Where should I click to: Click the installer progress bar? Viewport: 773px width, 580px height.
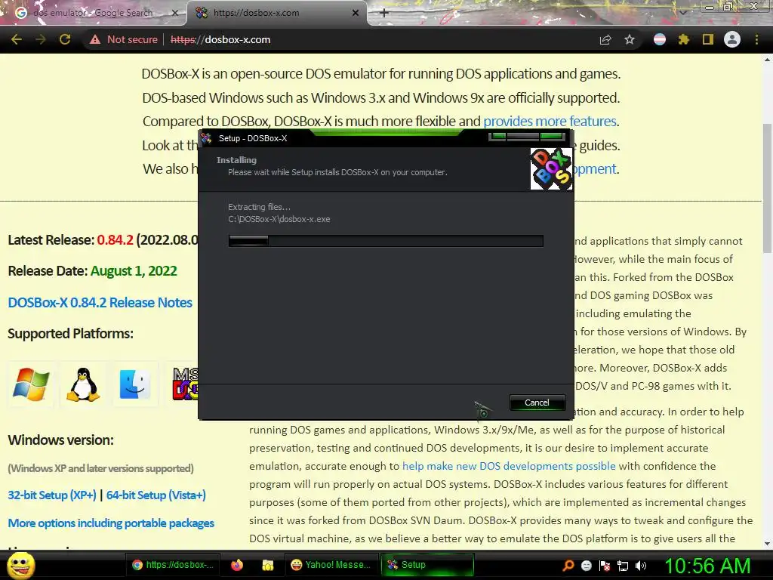pos(386,241)
